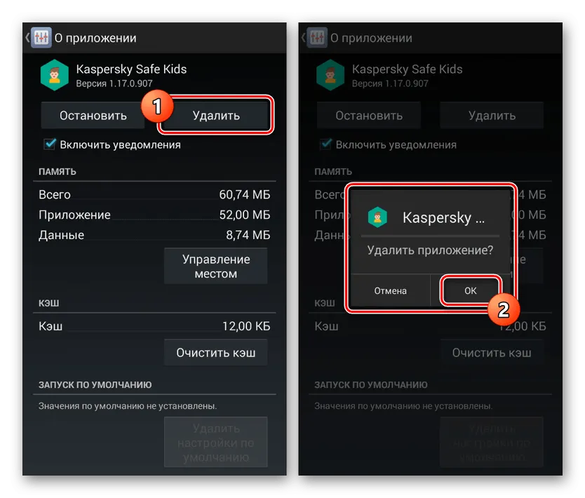The width and height of the screenshot is (585, 498).
Task: Tap dimmed Включить уведомления checkbox, right screen
Action: click(x=325, y=144)
